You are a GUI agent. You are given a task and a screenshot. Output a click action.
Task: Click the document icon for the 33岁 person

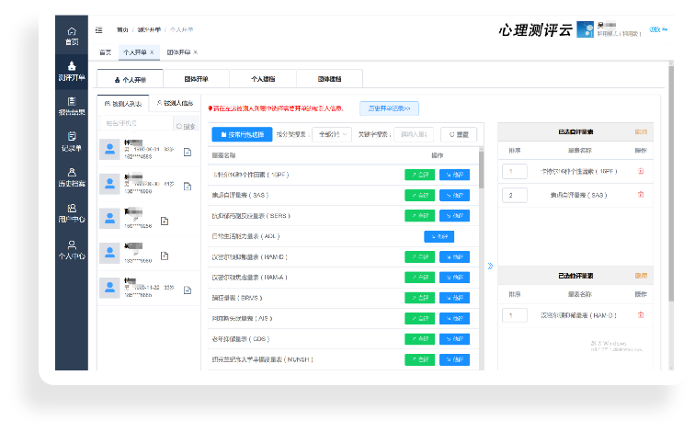[188, 152]
